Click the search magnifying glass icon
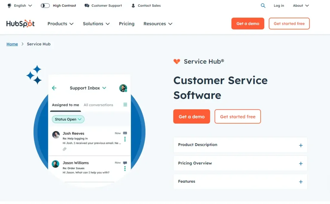The width and height of the screenshot is (330, 204). [x=263, y=5]
